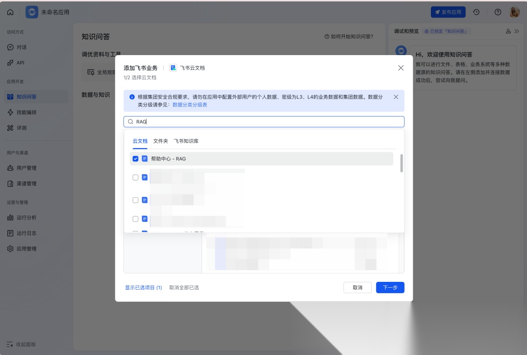Open the help question mark icon
Viewport: 527px width, 355px height.
(x=498, y=12)
